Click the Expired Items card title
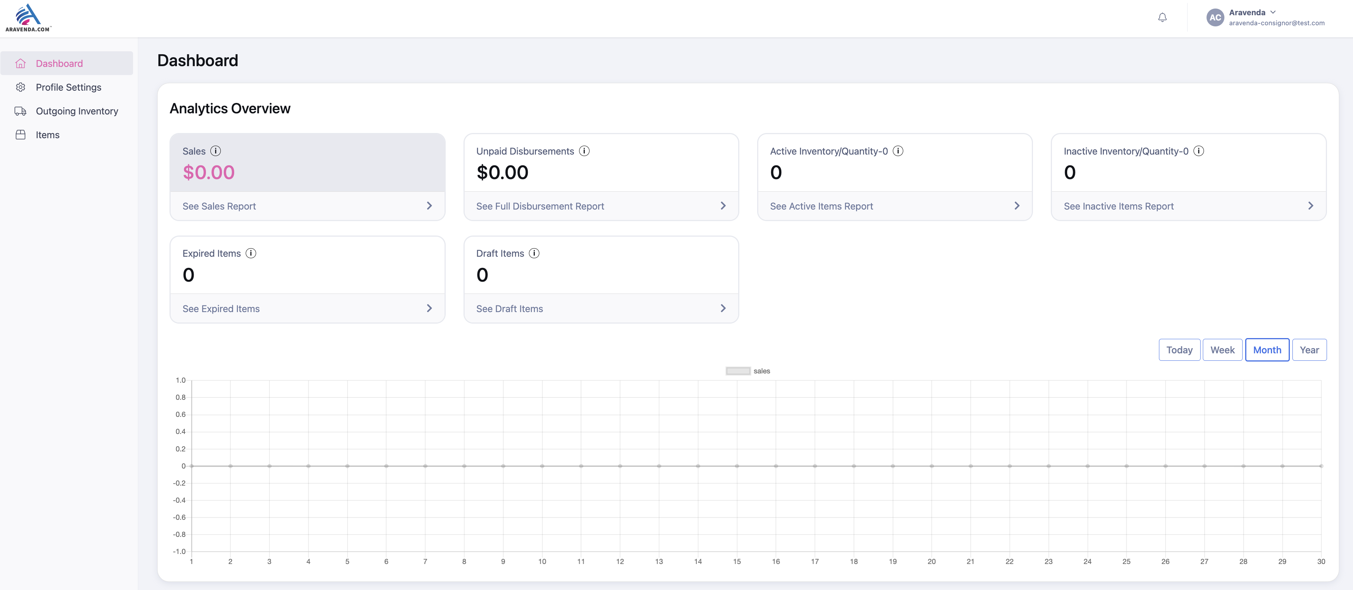 tap(211, 253)
